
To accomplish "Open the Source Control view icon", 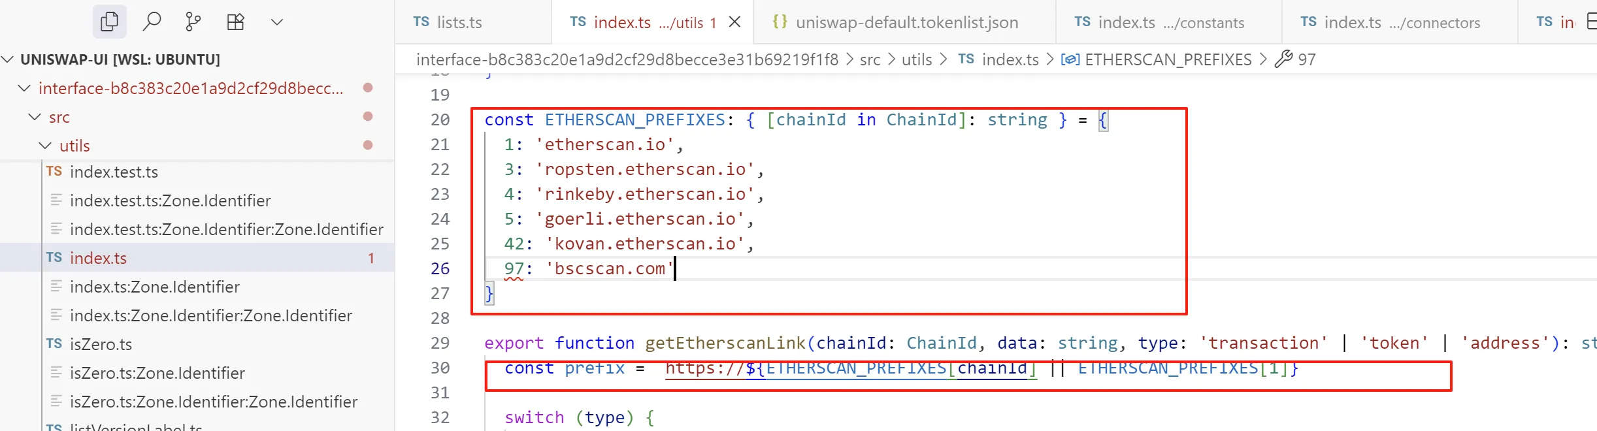I will pos(193,22).
